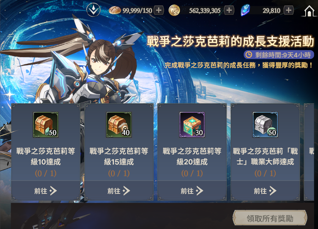Image resolution: width=318 pixels, height=229 pixels.
Task: Open the home screen icon
Action: pos(309,11)
